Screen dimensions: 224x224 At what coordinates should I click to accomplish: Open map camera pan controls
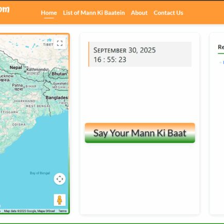[60, 179]
